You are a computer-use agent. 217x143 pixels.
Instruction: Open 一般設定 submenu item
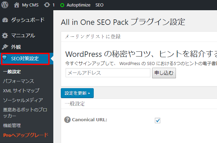coord(12,72)
